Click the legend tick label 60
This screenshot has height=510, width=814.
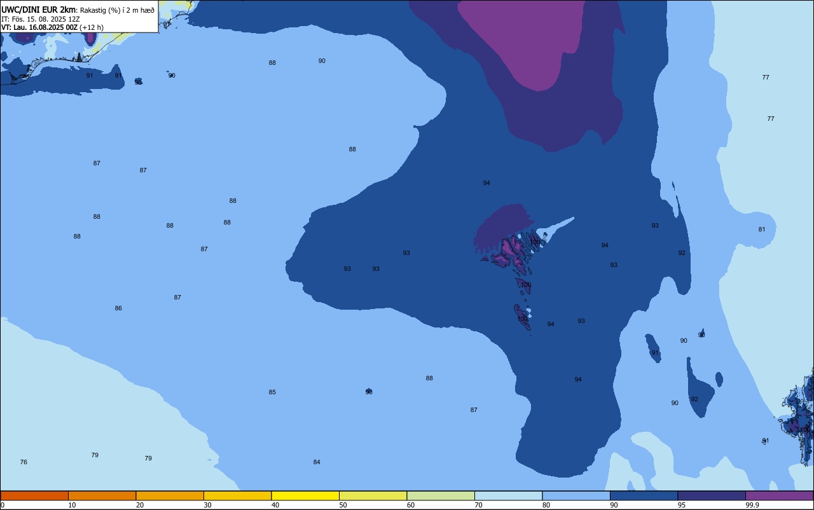tap(411, 505)
